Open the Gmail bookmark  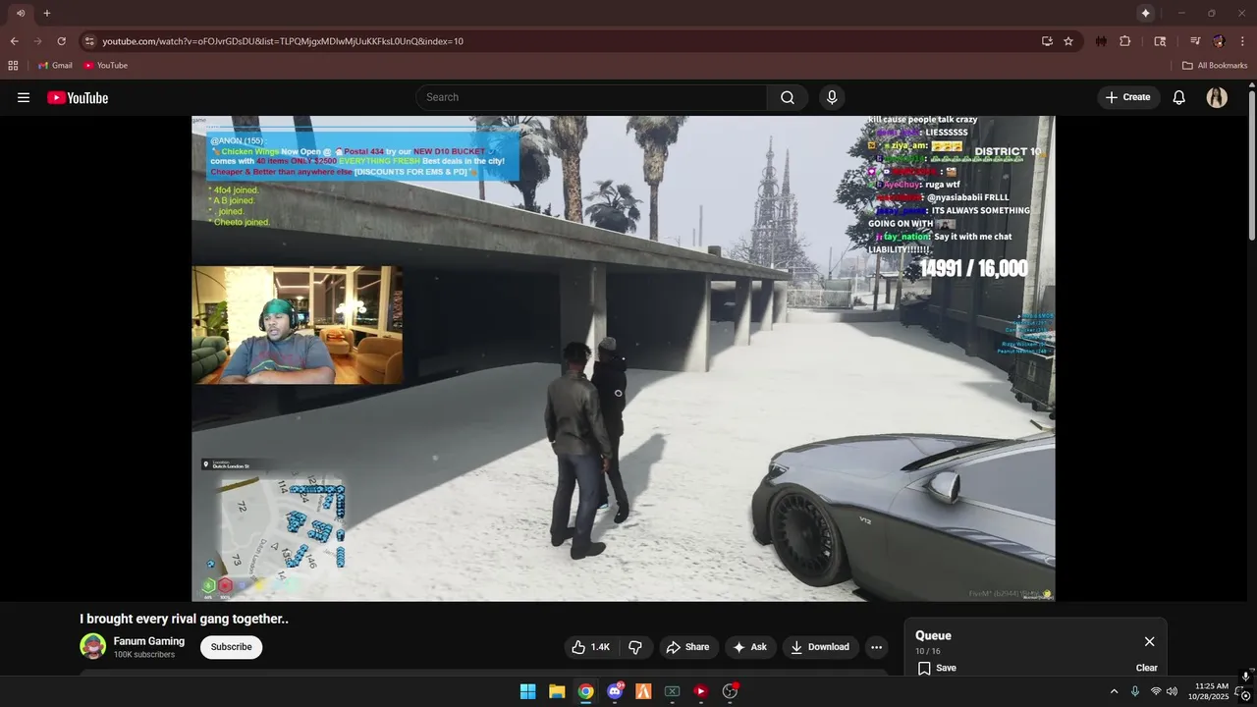pos(55,66)
